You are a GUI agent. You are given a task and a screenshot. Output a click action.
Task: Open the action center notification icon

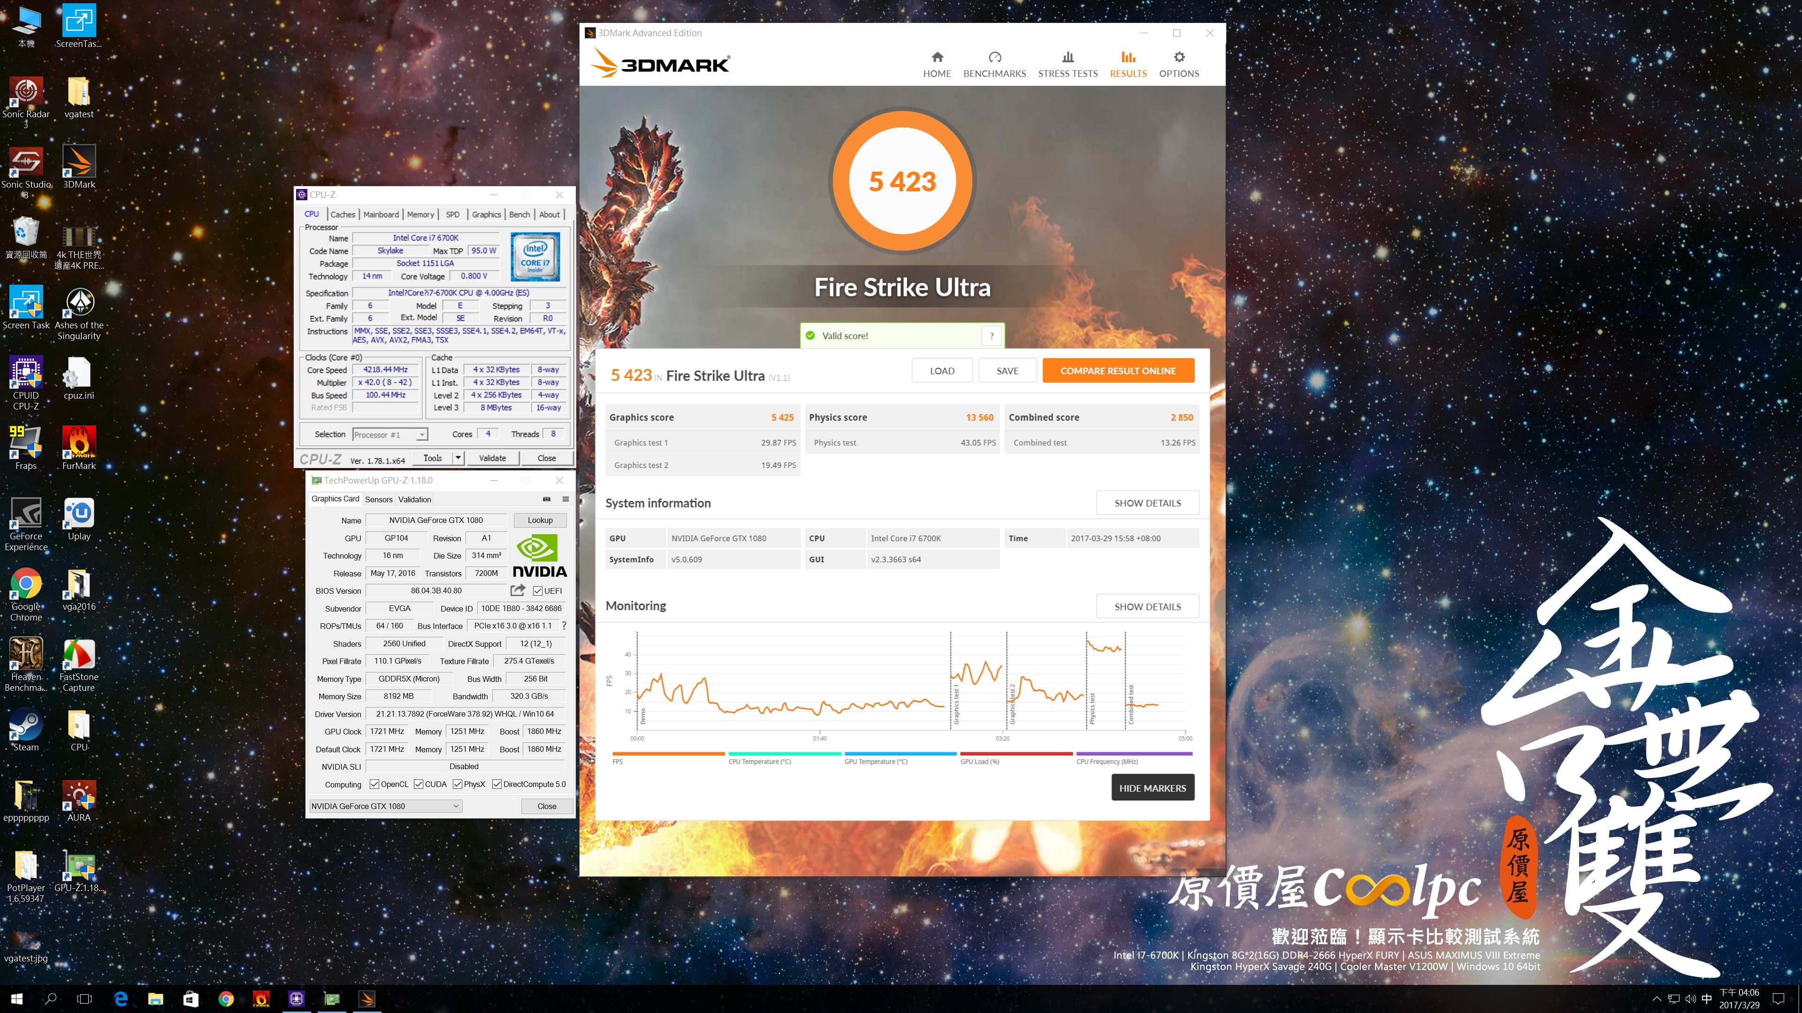click(x=1779, y=999)
